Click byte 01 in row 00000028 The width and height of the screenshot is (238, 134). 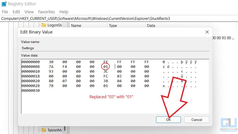106,86
